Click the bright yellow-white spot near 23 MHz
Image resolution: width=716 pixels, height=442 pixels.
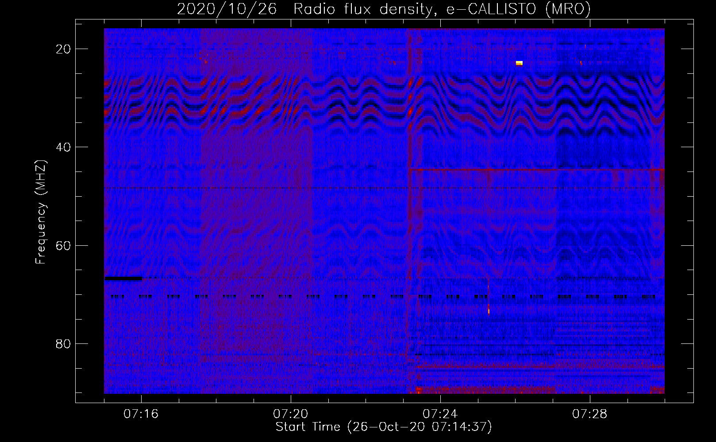pos(519,63)
